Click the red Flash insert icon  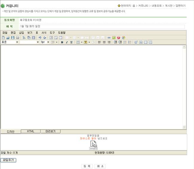(118, 38)
